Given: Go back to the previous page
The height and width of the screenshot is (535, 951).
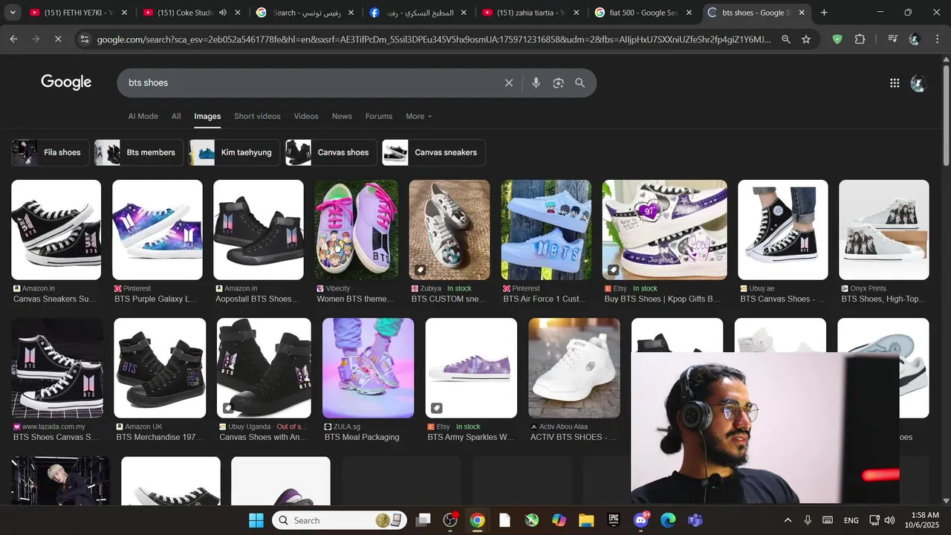Looking at the screenshot, I should [x=13, y=39].
